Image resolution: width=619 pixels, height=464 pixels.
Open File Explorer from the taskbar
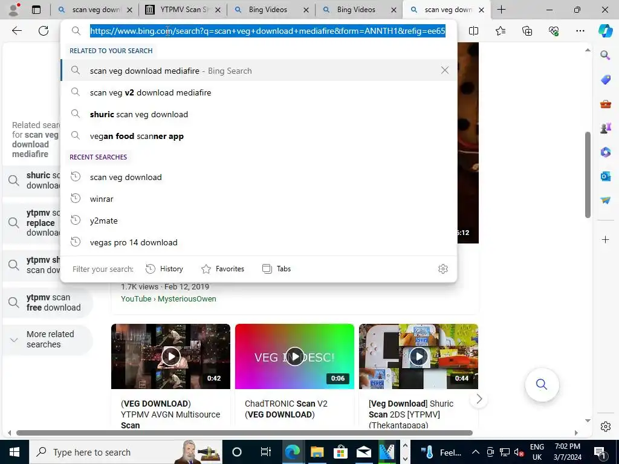[x=317, y=452]
